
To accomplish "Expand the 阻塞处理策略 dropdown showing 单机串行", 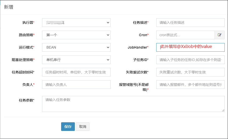I will (76, 60).
